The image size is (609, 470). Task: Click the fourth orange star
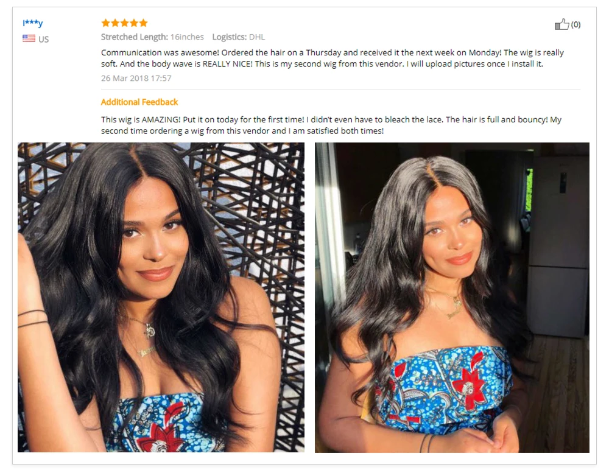(134, 23)
